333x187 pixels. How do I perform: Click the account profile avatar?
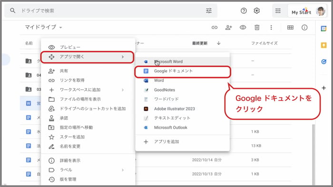[x=321, y=11]
